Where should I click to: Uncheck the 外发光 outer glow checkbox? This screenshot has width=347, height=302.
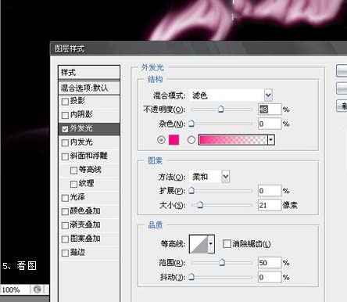tap(65, 129)
